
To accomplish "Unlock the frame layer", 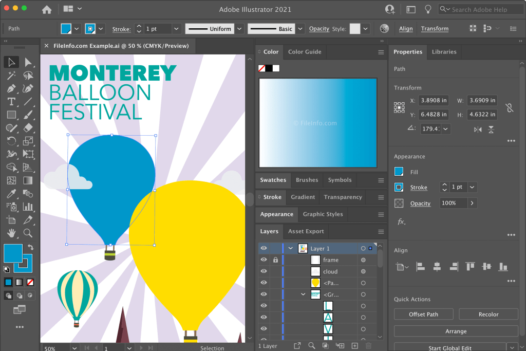I will tap(275, 260).
